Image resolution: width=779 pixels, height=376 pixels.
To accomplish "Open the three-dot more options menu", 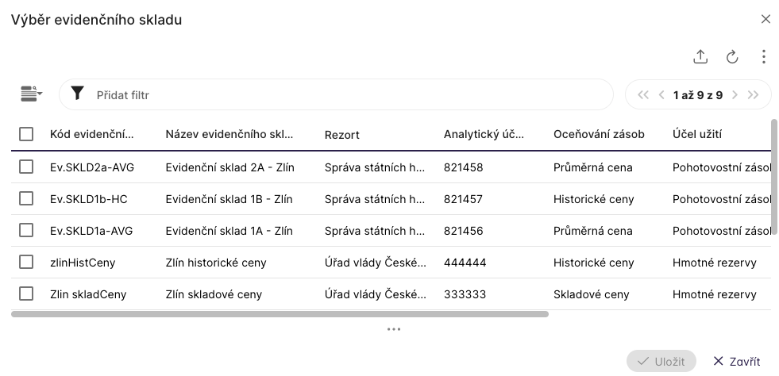I will point(763,56).
